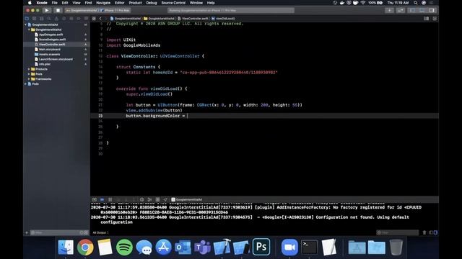Open the Product menu
The height and width of the screenshot is (259, 462).
point(135,3)
